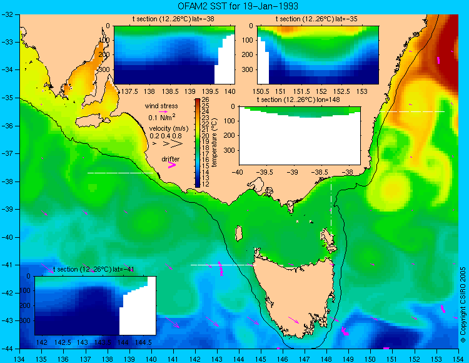Open the lat=-35 temperature section inset plot
This screenshot has height=363, width=469.
[x=318, y=55]
